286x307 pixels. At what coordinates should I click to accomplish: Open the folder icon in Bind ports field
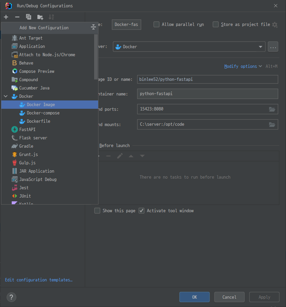272,109
